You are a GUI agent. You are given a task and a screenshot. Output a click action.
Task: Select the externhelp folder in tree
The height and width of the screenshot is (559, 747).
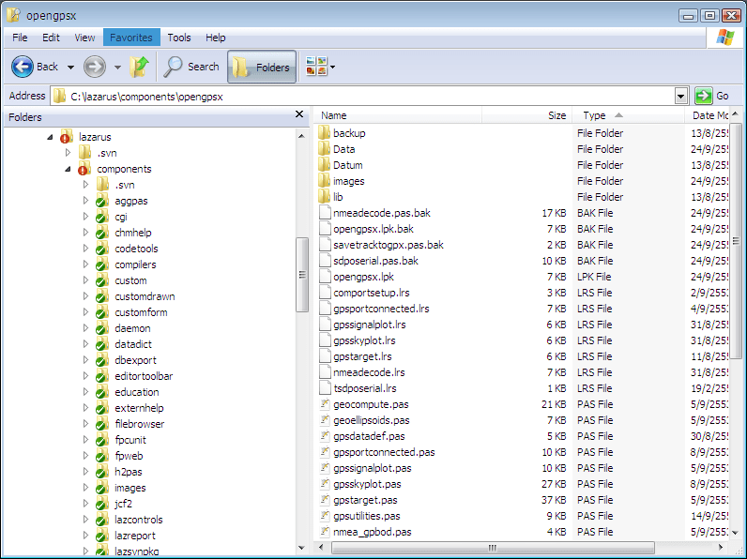click(139, 408)
